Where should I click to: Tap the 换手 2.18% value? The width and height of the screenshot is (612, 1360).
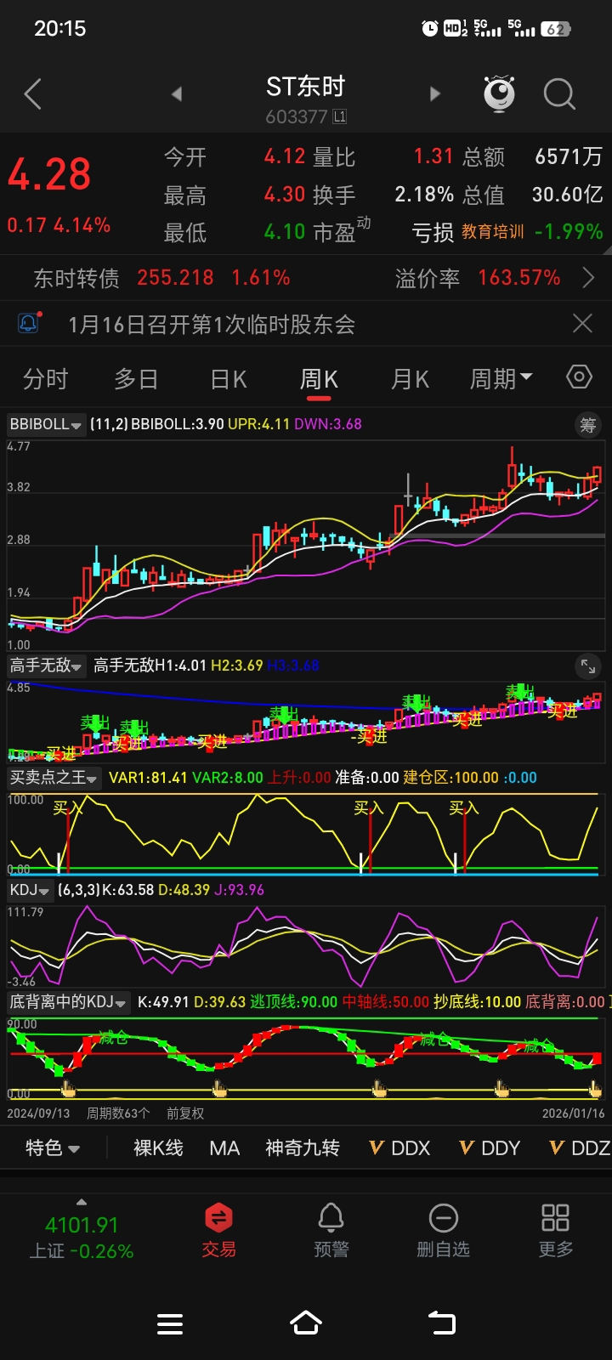pos(424,195)
